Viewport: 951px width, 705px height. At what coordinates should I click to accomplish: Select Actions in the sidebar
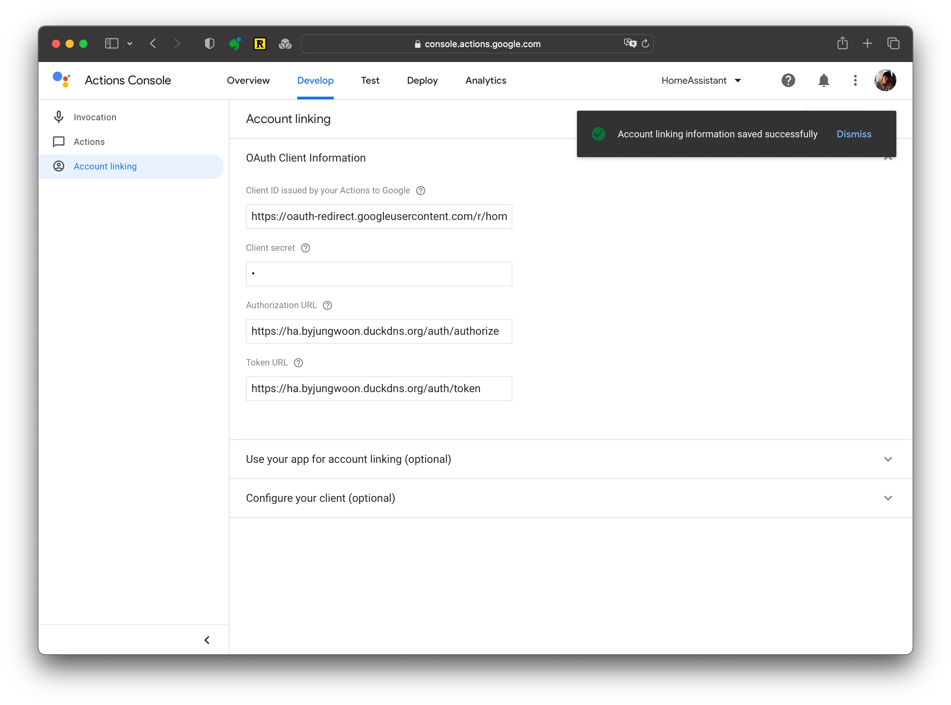tap(130, 142)
